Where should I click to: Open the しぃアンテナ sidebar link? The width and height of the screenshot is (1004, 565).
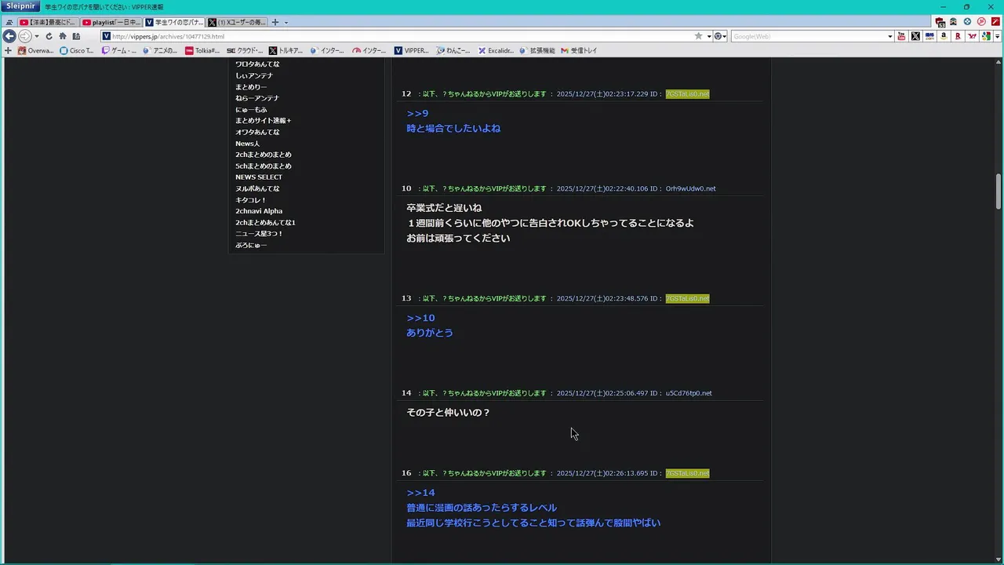coord(254,75)
